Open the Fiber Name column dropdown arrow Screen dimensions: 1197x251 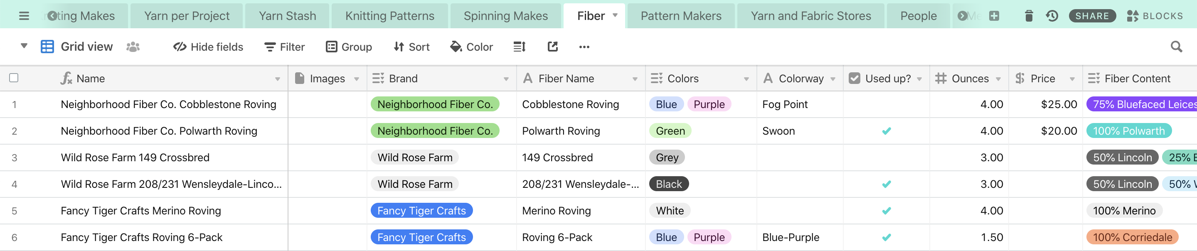635,79
